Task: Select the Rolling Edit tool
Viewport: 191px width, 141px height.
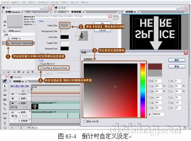Action: 5,100
